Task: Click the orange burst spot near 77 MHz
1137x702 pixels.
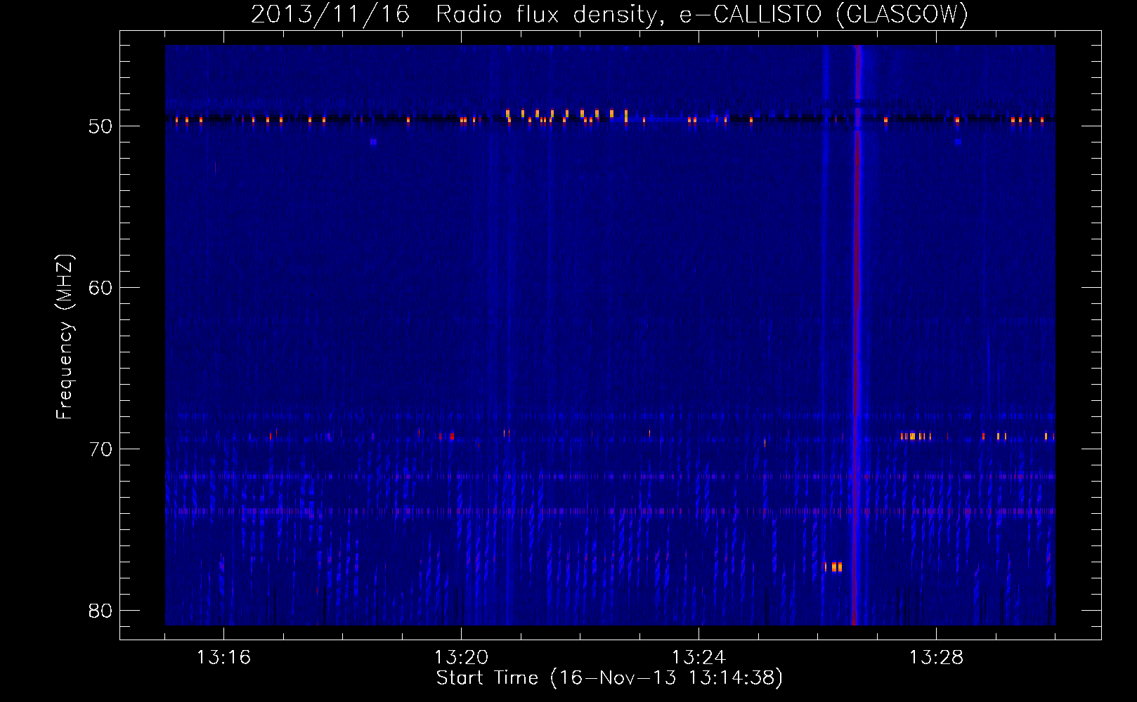Action: 833,567
